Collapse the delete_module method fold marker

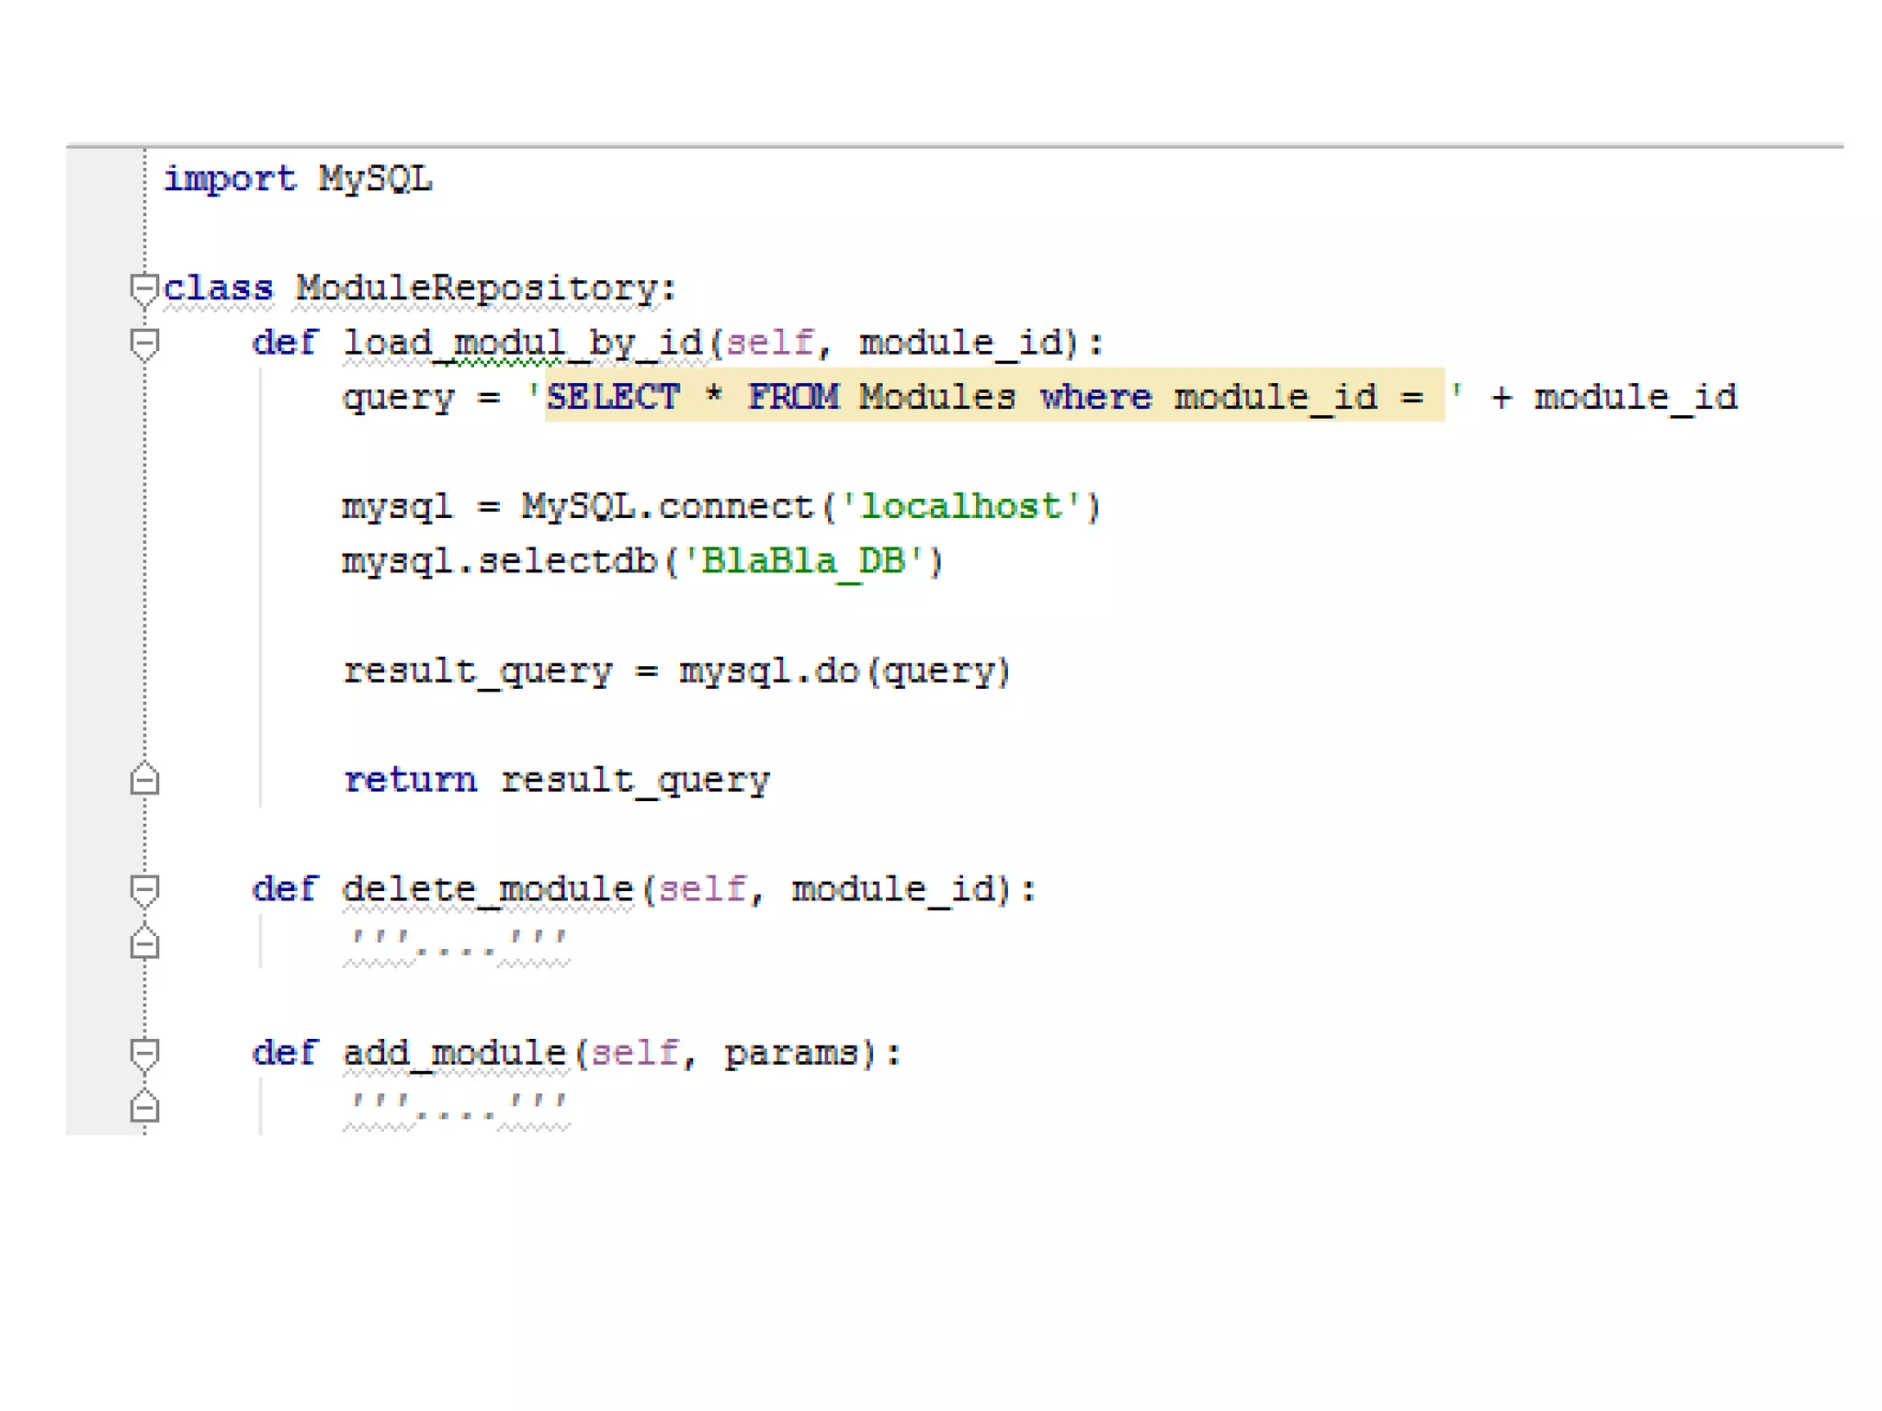(x=144, y=890)
